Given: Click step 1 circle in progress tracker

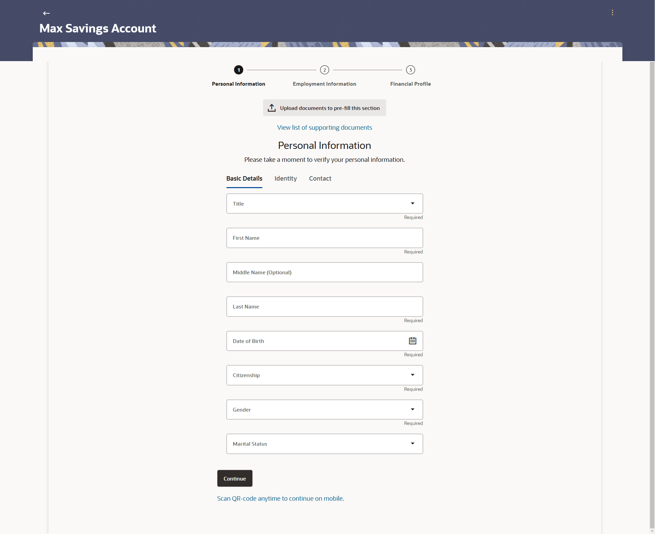Looking at the screenshot, I should tap(238, 70).
